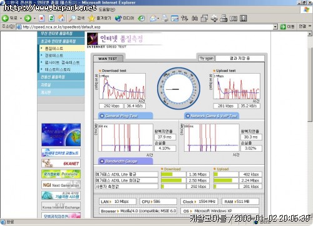Click the IE icon in the title bar
313x226 pixels.
(x=2, y=2)
